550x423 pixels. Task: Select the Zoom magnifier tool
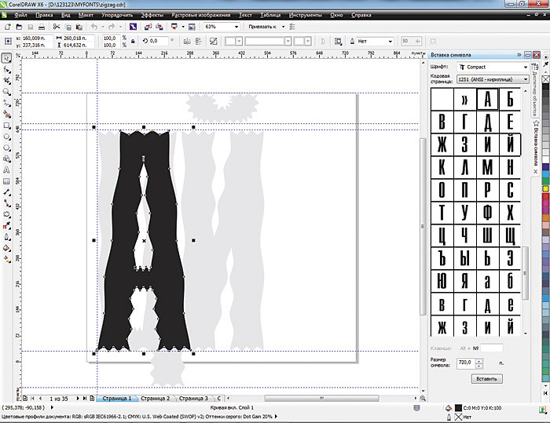(6, 92)
